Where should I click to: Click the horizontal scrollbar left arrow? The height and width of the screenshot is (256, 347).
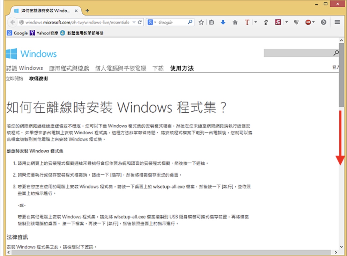click(x=9, y=253)
